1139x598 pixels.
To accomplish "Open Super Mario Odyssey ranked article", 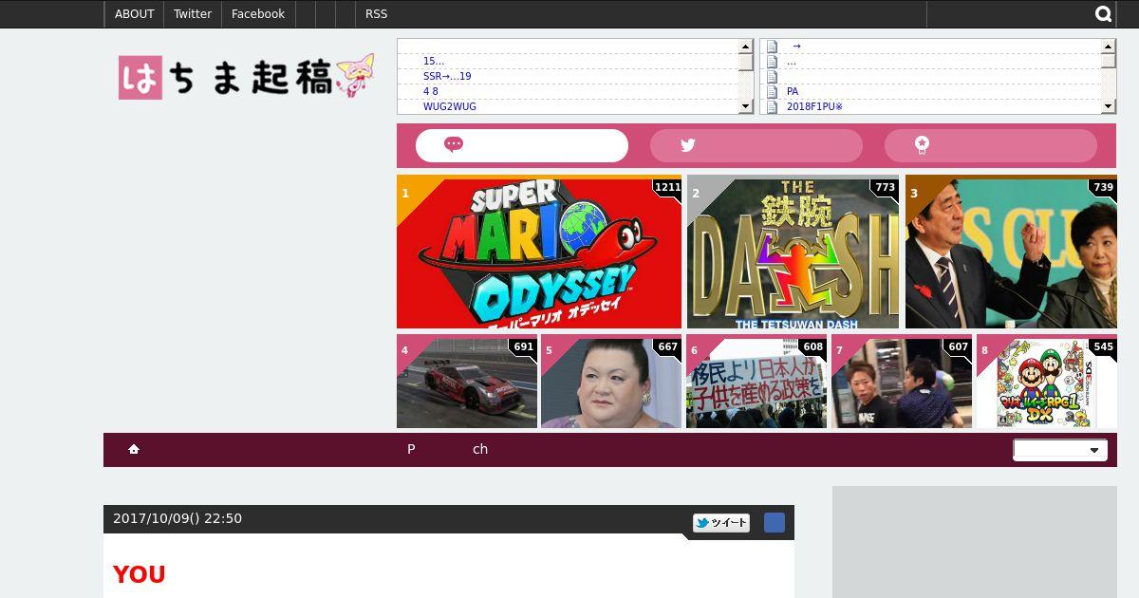I will coord(539,252).
